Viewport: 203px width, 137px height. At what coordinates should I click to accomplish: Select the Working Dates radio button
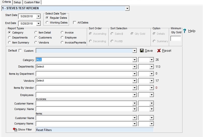[47, 22]
